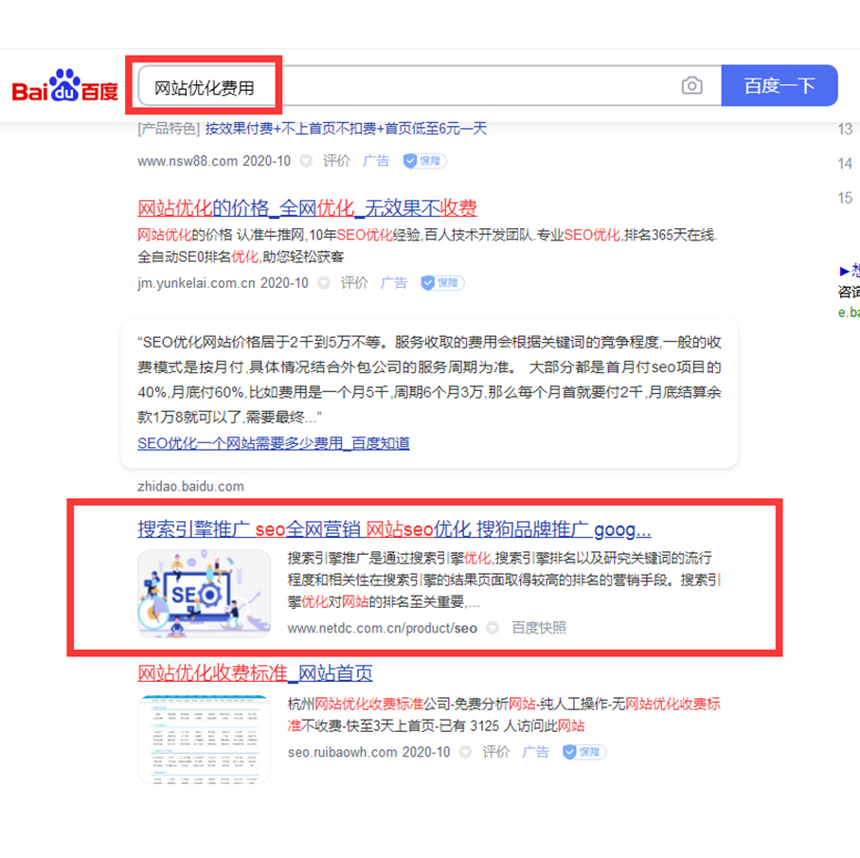
Task: Click the 网站优化的价格 ad description text
Action: 427,245
